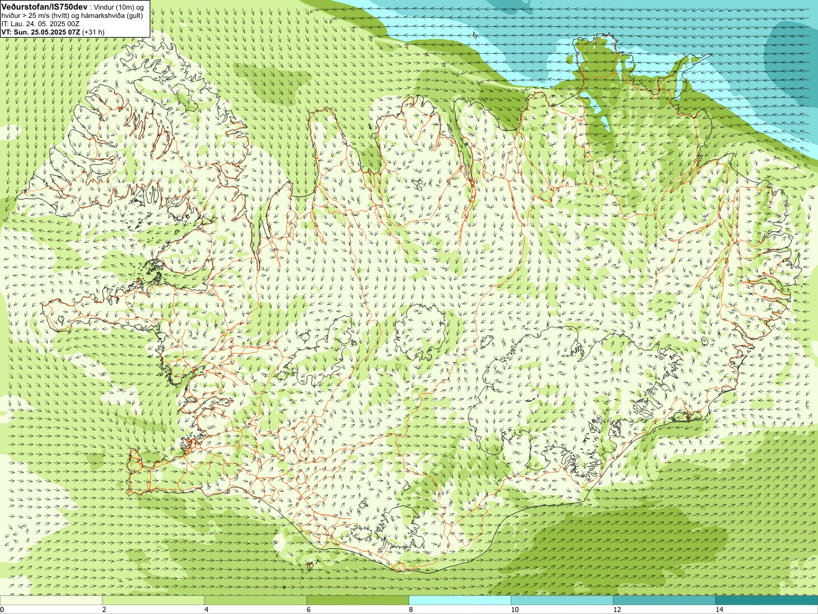Click the 2–4 m/s light green color bar segment
Image resolution: width=818 pixels, height=614 pixels.
[x=153, y=601]
